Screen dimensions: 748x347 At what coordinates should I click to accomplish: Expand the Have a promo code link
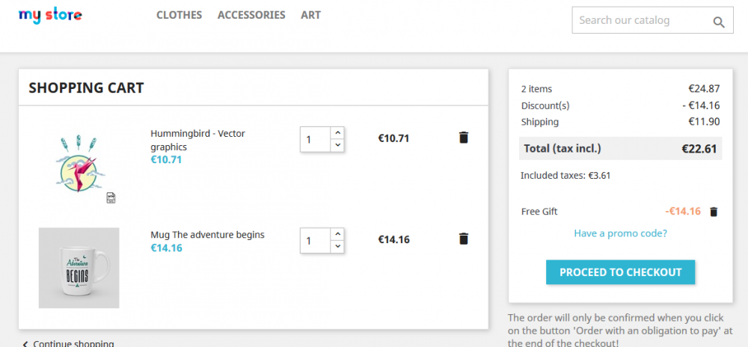click(x=620, y=233)
